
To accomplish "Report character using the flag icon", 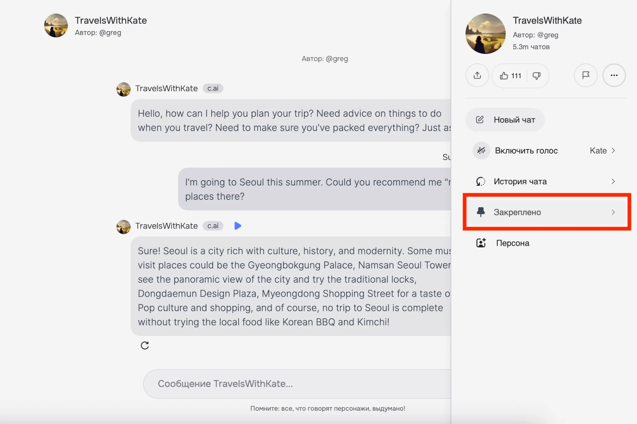I will point(585,75).
